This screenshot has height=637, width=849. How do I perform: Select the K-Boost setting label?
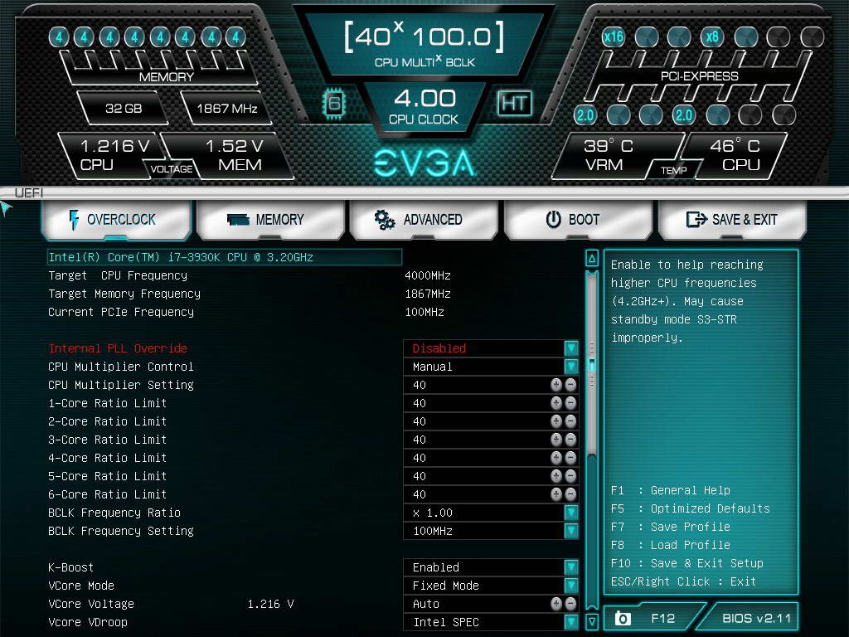(x=71, y=567)
